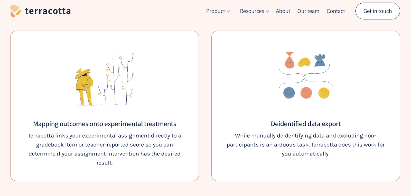Viewport: 411px width, 196px height.
Task: Go to the About page
Action: 283,11
